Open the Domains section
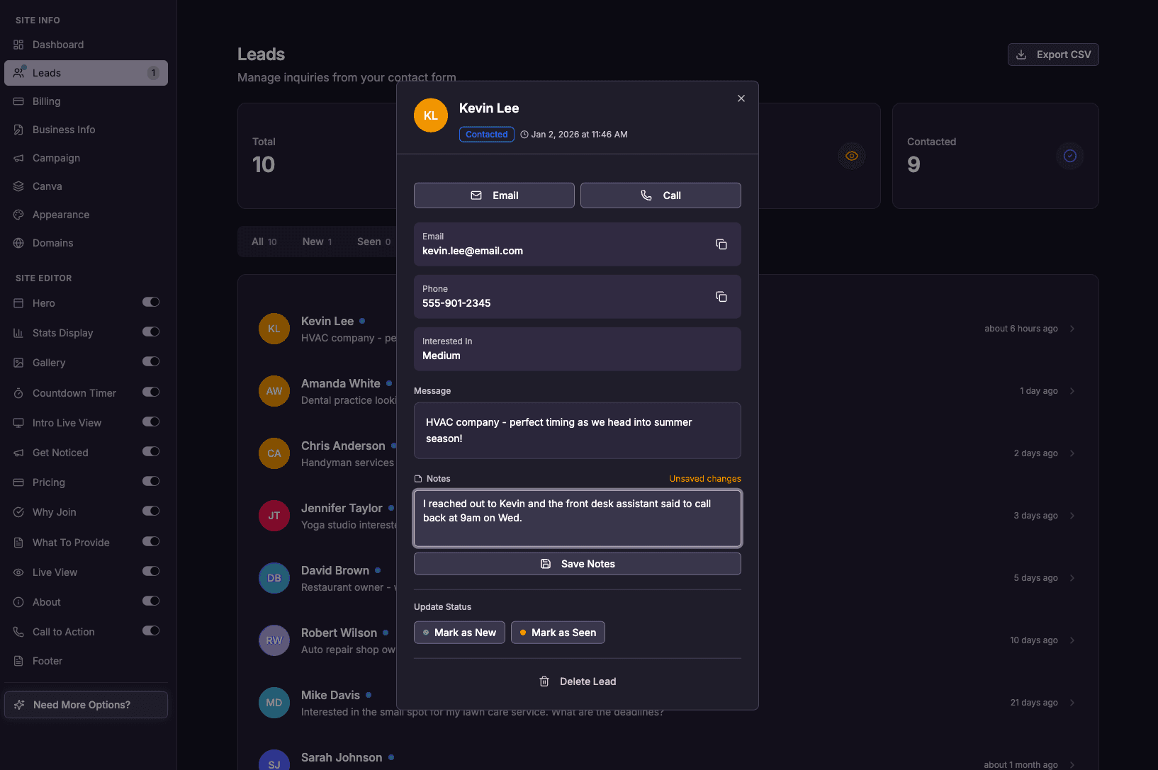 tap(52, 242)
